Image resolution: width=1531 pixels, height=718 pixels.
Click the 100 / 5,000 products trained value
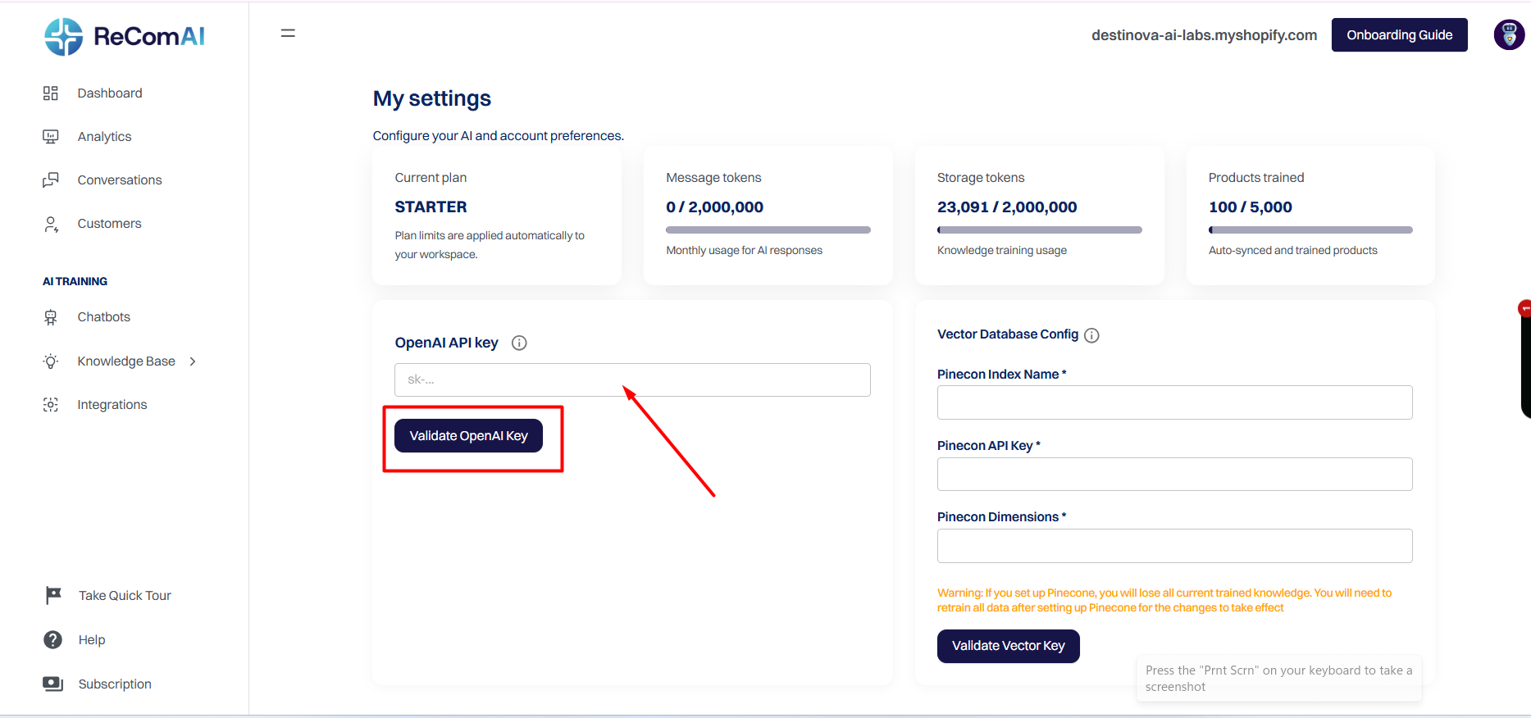(1250, 207)
